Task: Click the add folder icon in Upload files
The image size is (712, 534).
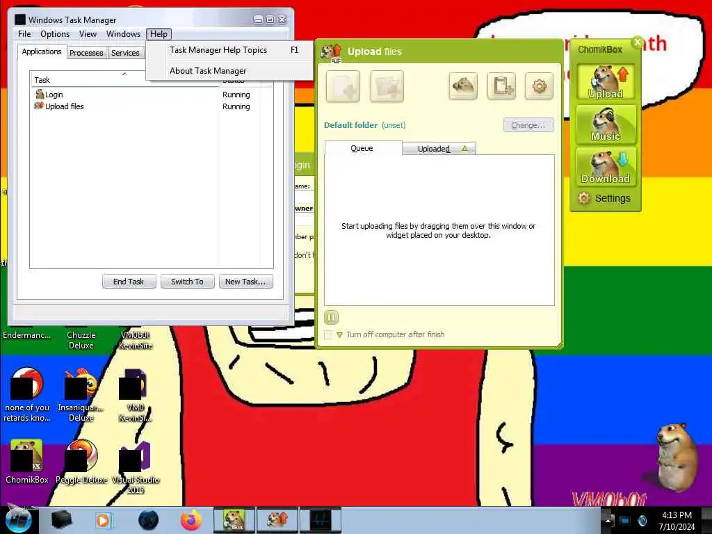Action: click(x=387, y=86)
